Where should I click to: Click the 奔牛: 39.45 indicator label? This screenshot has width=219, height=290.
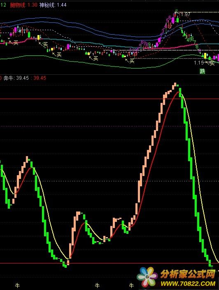pos(16,78)
